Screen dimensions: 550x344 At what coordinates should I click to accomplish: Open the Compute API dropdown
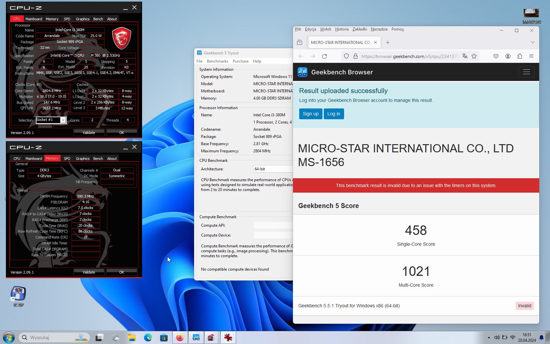point(273,225)
